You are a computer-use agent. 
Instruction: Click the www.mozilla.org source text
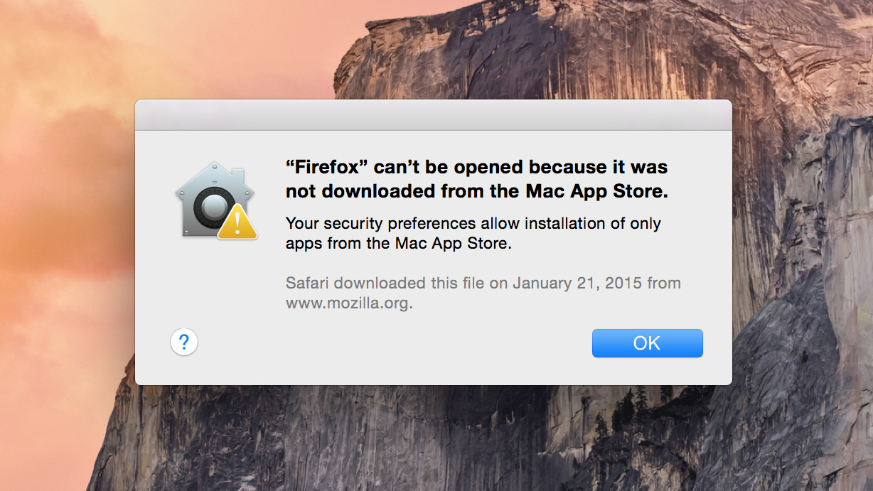[x=349, y=303]
